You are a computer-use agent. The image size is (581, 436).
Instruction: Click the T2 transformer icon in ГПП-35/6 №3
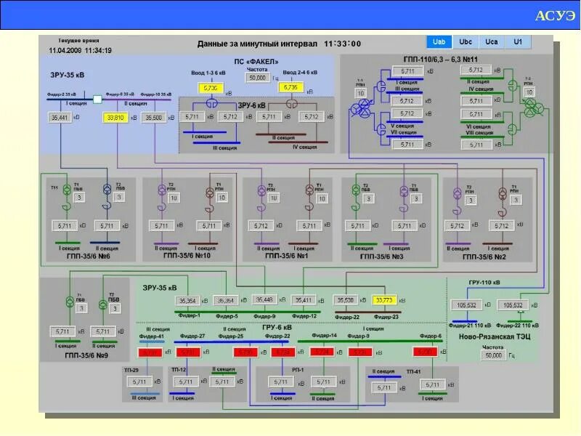coord(356,190)
